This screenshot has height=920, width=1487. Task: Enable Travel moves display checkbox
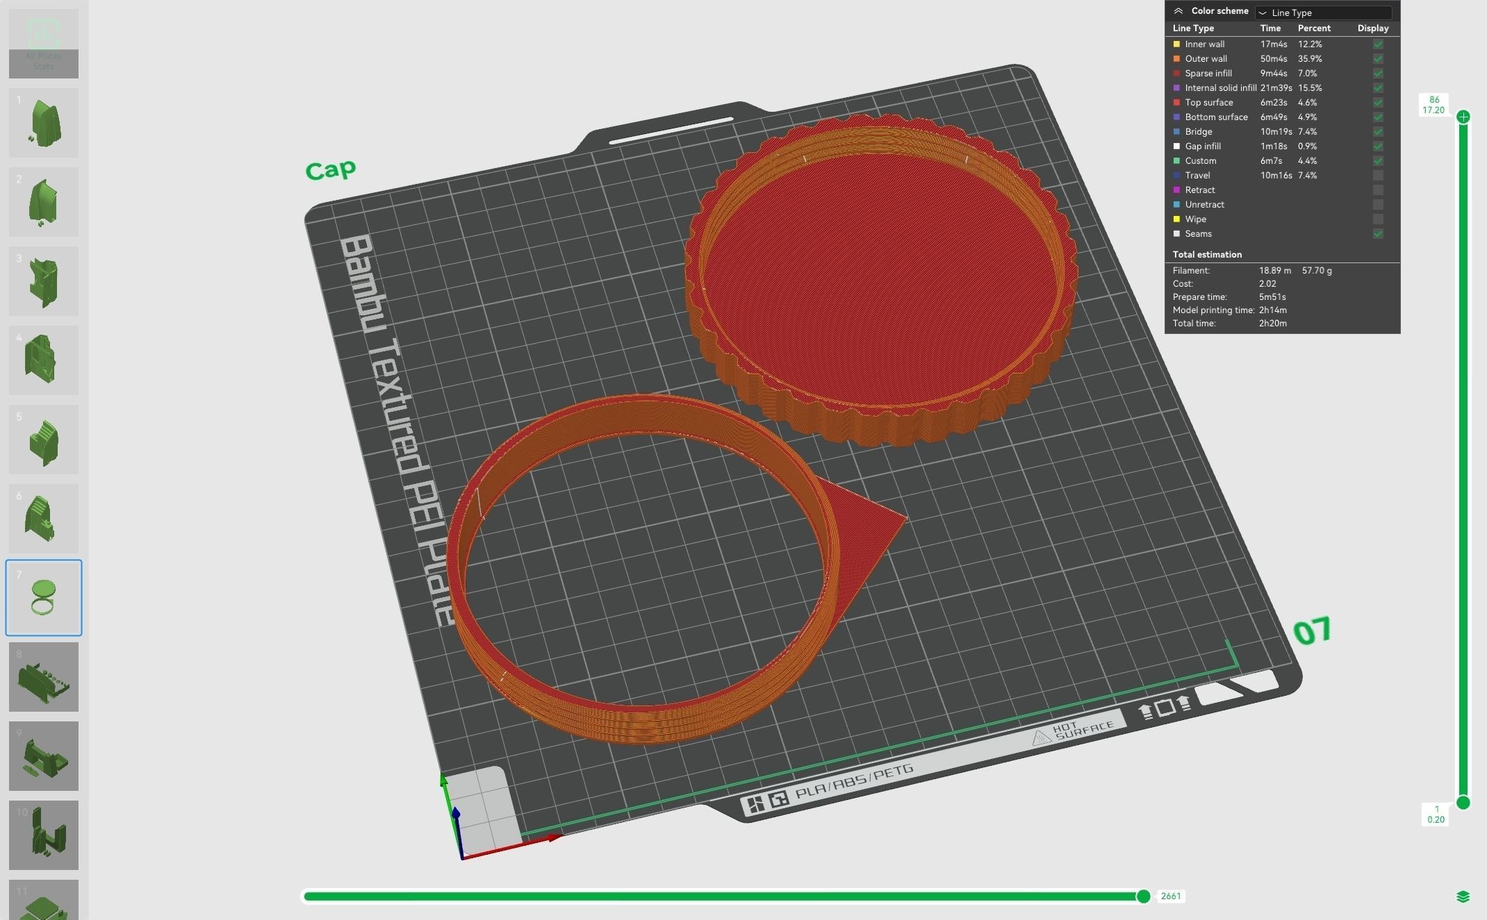(x=1378, y=176)
